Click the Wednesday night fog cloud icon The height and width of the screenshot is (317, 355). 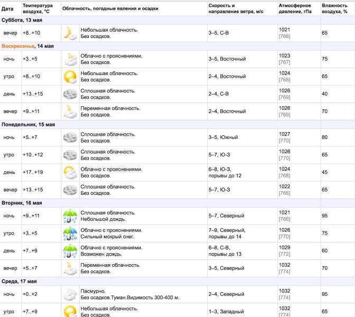[70, 294]
